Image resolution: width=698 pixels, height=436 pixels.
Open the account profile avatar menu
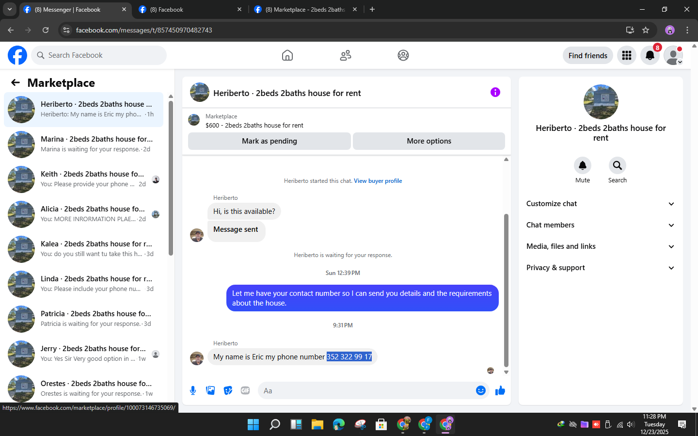click(673, 55)
